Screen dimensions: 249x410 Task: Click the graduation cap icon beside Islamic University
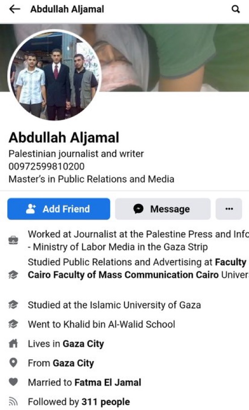coord(13,305)
